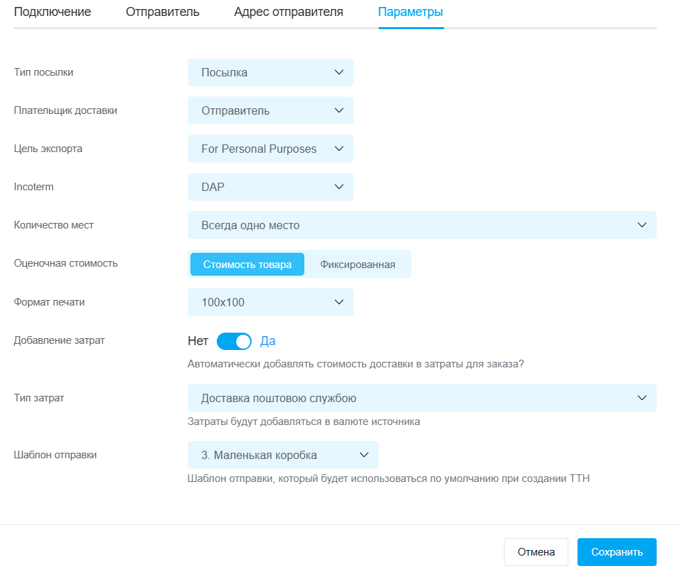Click the chevron arrow in Тип затрат field
681x575 pixels.
click(642, 398)
